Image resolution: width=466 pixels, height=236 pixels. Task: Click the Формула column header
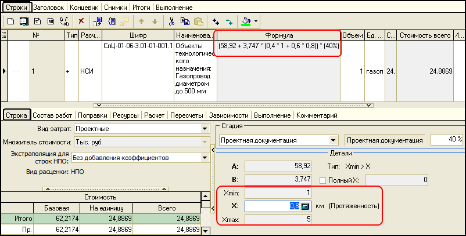(x=278, y=35)
